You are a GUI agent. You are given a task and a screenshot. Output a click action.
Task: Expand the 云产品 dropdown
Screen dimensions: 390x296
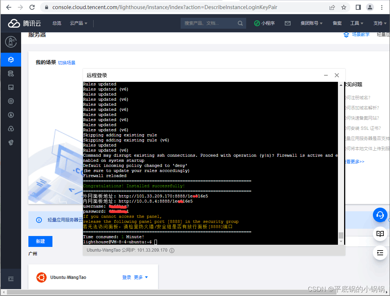tap(78, 23)
